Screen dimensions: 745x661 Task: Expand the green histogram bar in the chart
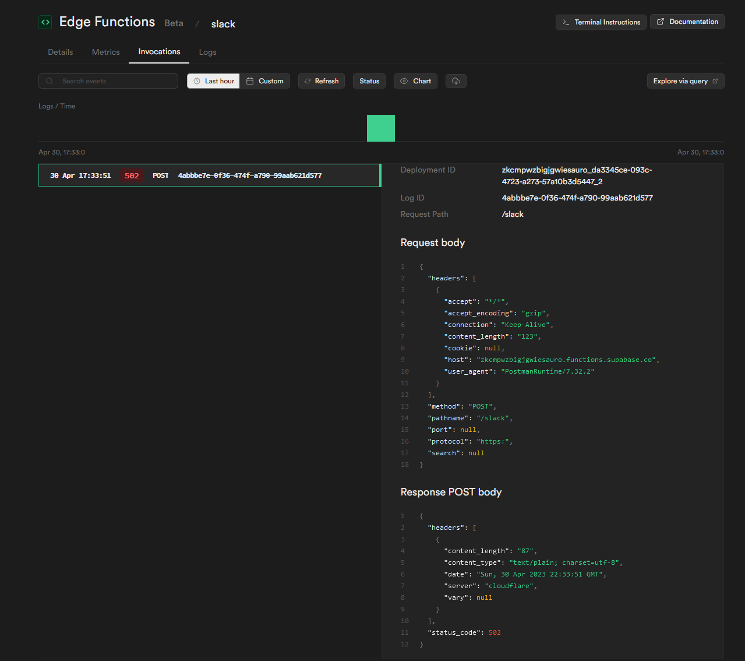coord(380,128)
